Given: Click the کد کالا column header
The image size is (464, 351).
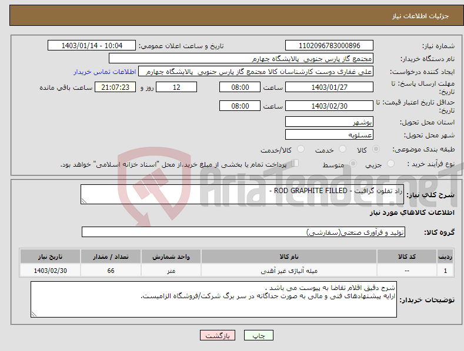Looking at the screenshot, I should coord(407,256).
